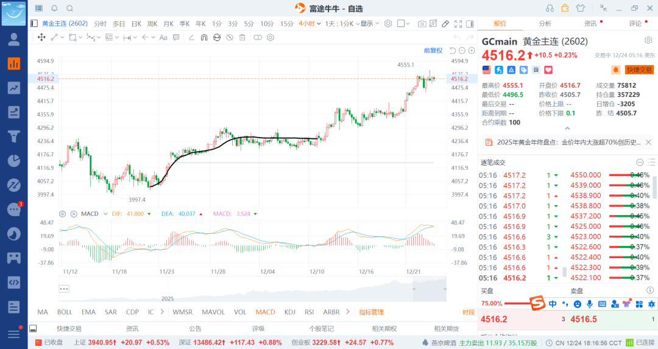Show more indicators after ARBR chevron
The image size is (658, 349).
348,312
